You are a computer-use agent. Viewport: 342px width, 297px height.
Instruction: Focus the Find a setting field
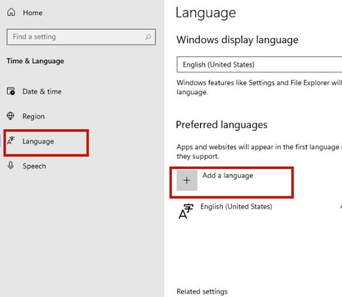click(x=81, y=37)
